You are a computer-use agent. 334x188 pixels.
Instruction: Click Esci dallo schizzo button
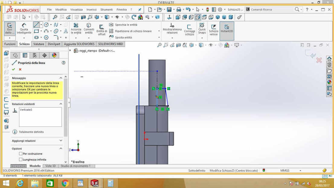[x=10, y=28]
